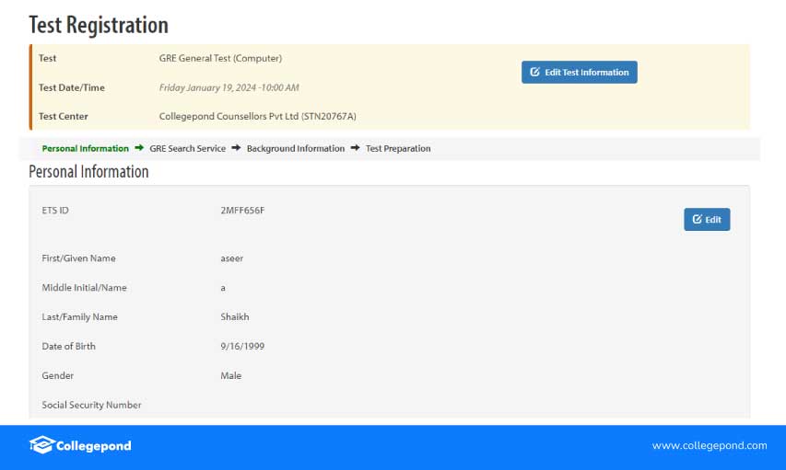Click the first name value aseer
This screenshot has height=470, width=786.
pos(232,258)
